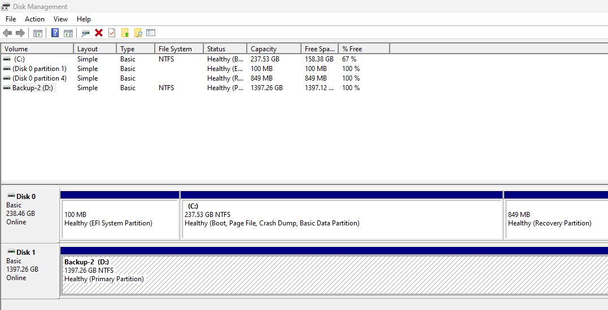Click drive icon beside (Disk 0 partition 1)
The height and width of the screenshot is (310, 608).
click(x=7, y=69)
